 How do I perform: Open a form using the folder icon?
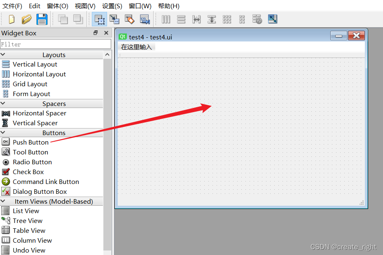point(26,19)
